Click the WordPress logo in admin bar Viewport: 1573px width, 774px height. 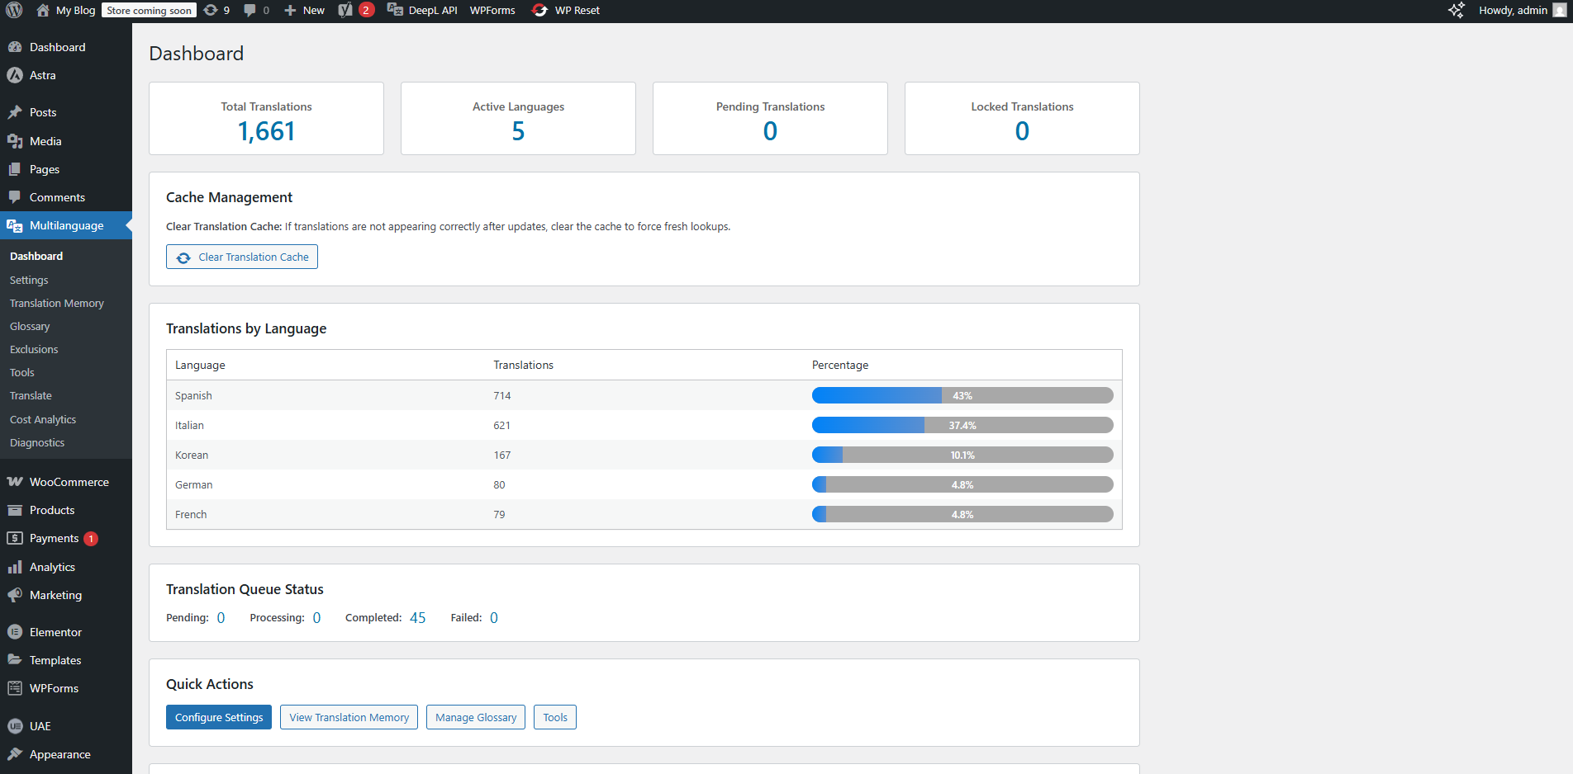(x=14, y=11)
